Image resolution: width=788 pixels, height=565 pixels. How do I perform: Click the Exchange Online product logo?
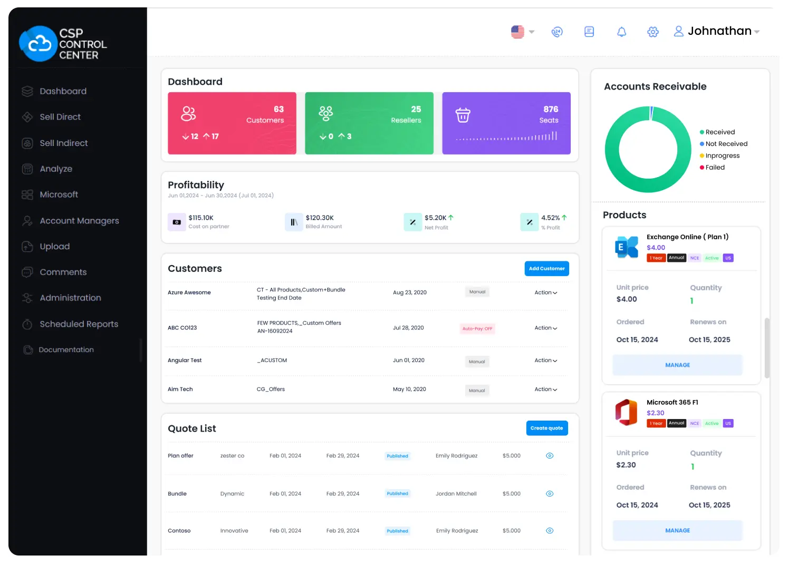pos(626,247)
